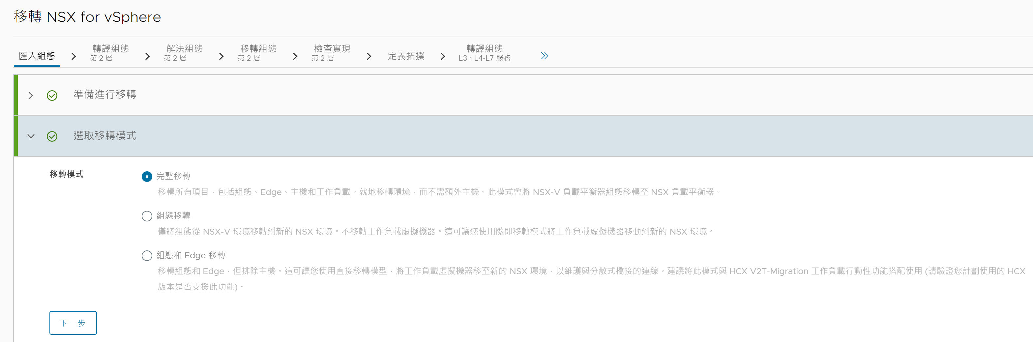Image resolution: width=1033 pixels, height=342 pixels.
Task: Go to 解決組態 第 2 層 step
Action: 183,53
